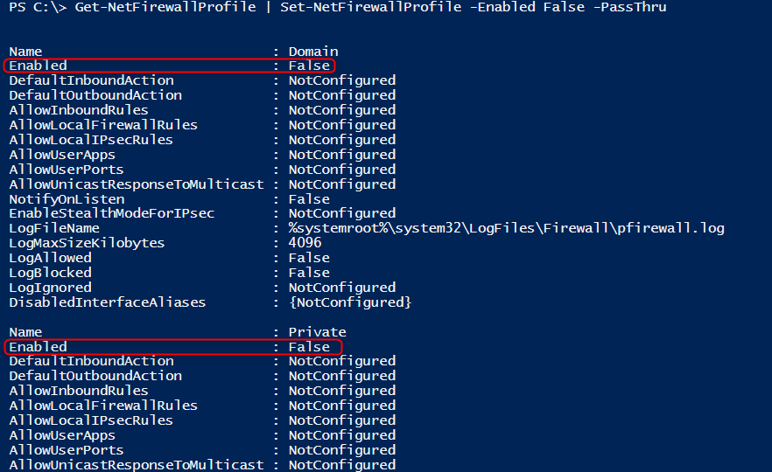Click the LogAllowed False value

point(309,258)
